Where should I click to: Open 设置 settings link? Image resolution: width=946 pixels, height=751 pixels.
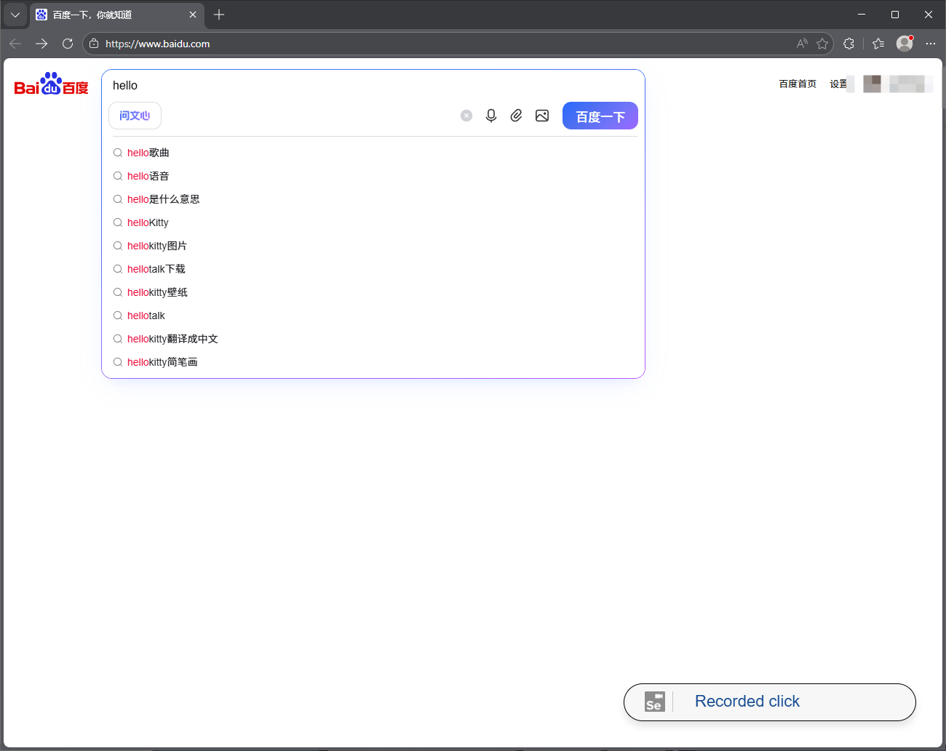pos(839,84)
